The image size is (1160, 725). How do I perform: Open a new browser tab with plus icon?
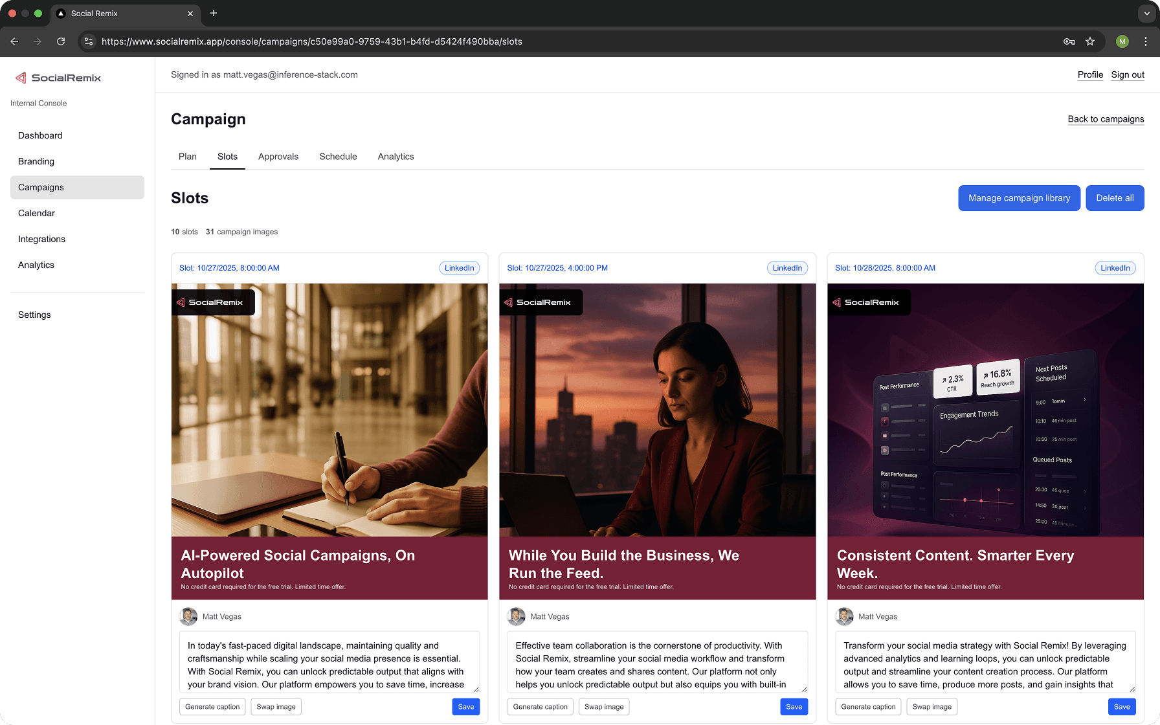[x=214, y=13]
